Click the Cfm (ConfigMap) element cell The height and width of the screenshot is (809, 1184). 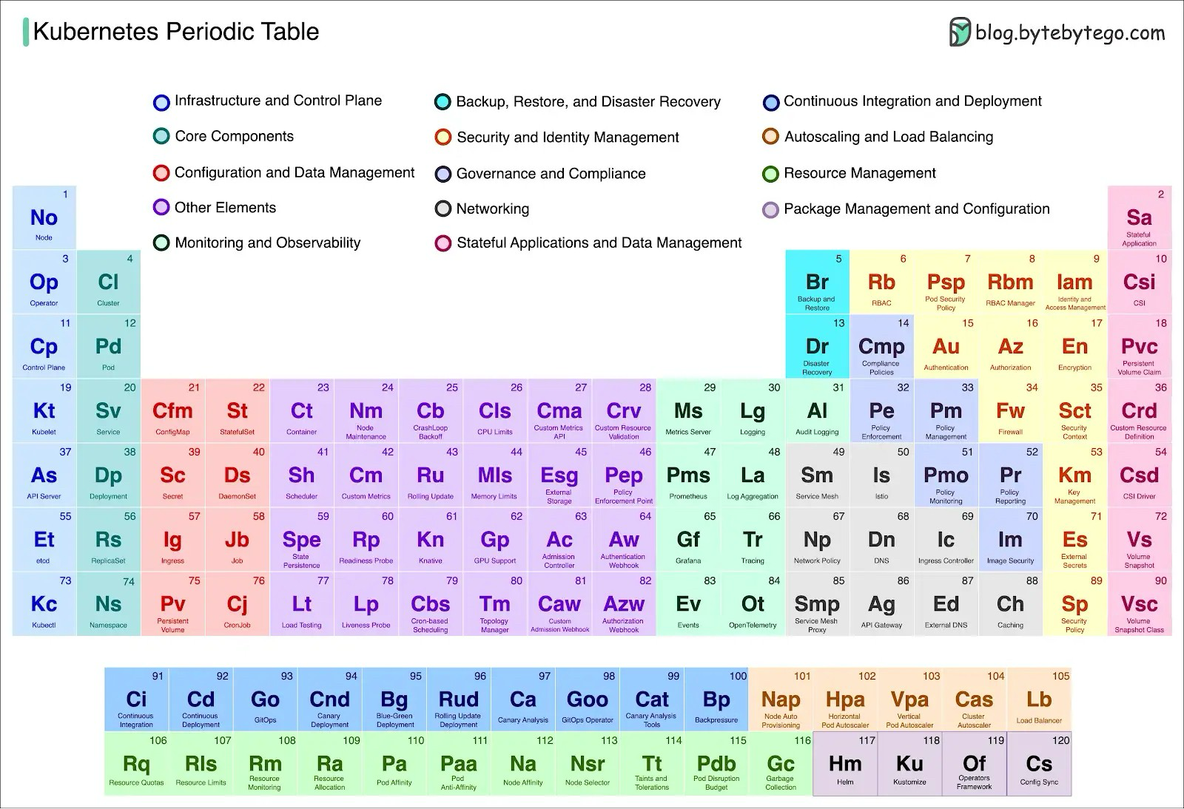(173, 410)
